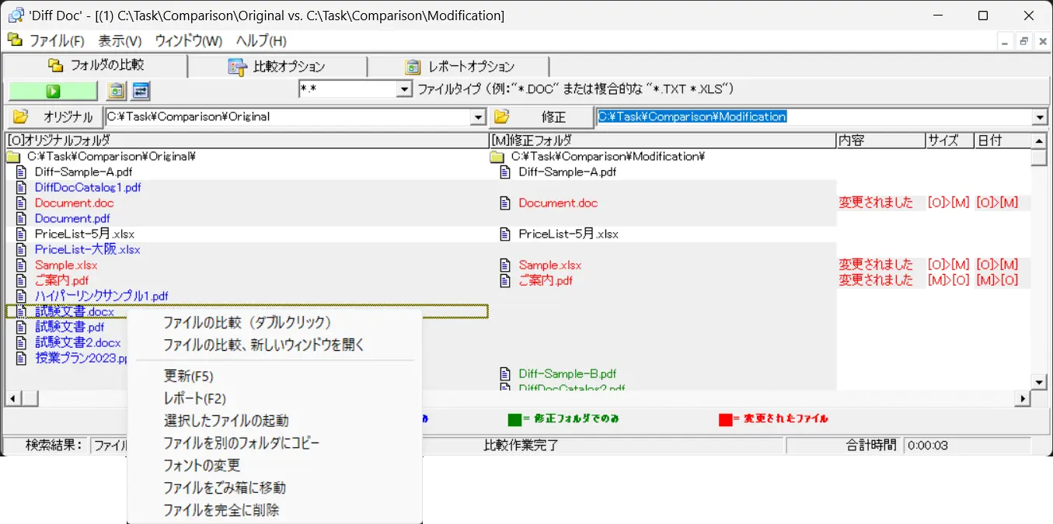
Task: Click the modification folder path input field
Action: click(x=814, y=117)
